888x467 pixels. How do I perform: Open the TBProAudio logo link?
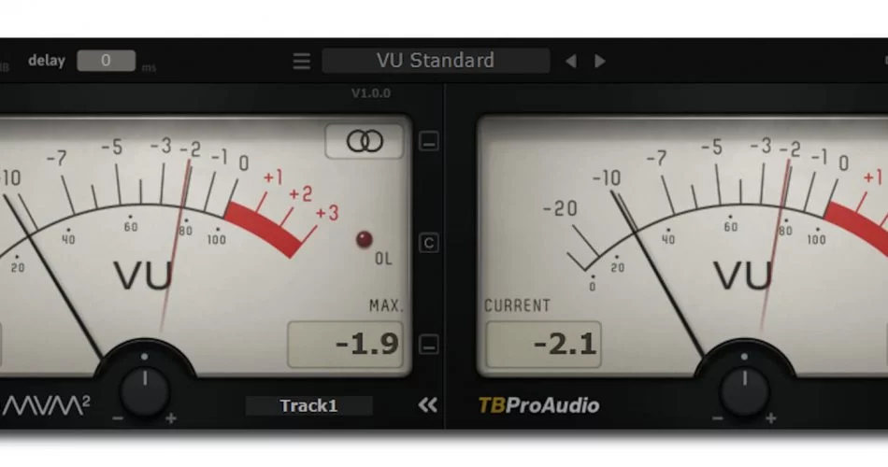click(538, 405)
